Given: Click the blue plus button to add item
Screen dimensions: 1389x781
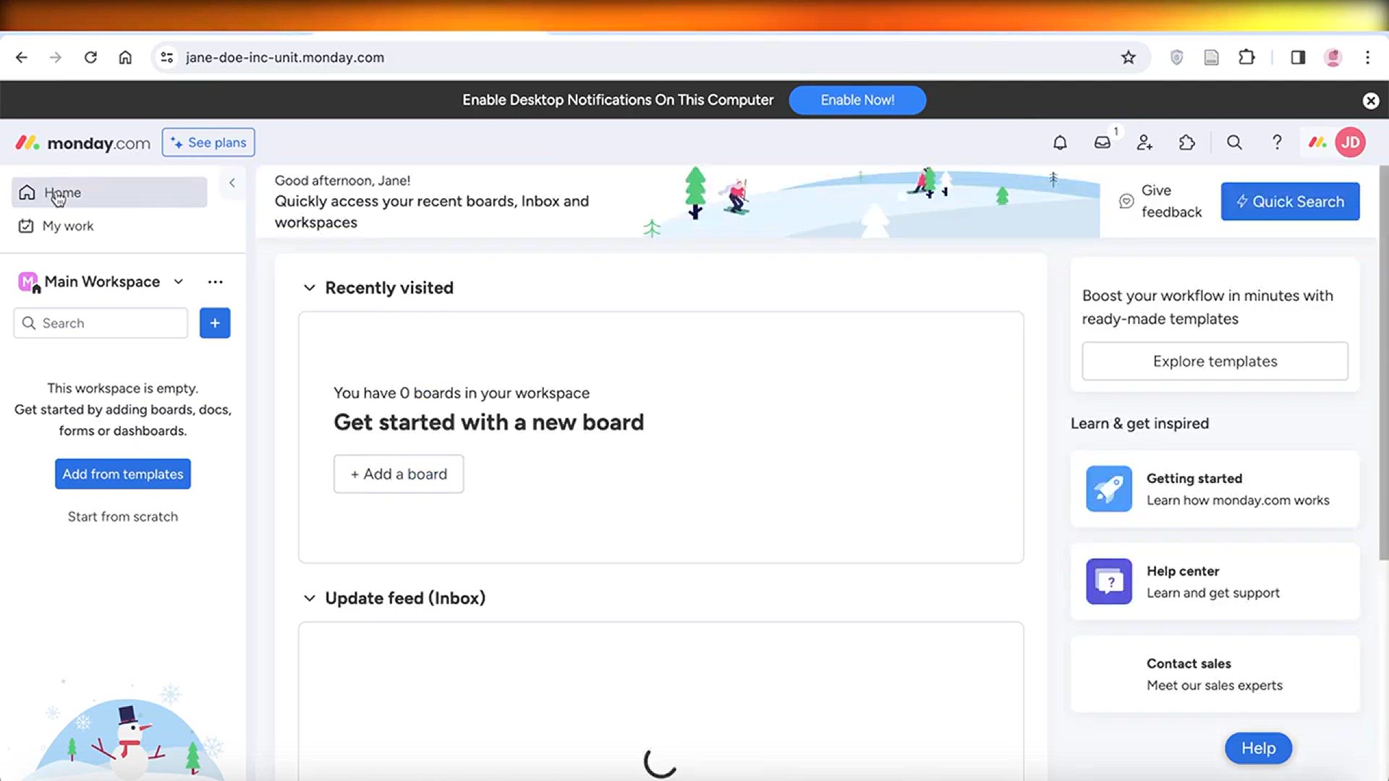Looking at the screenshot, I should [215, 323].
